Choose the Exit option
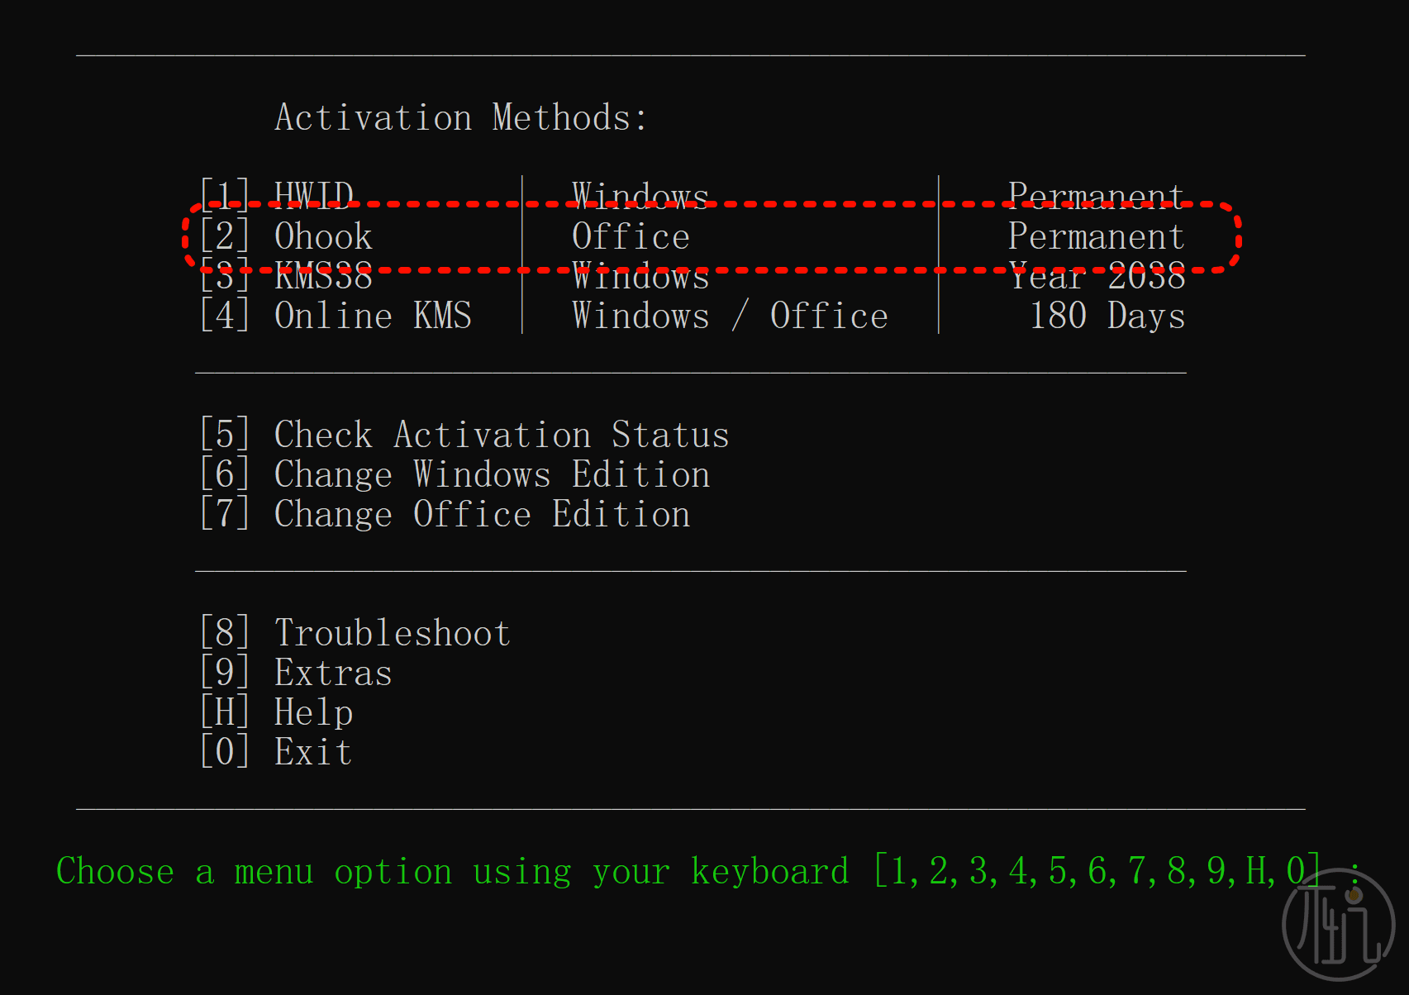 point(312,752)
